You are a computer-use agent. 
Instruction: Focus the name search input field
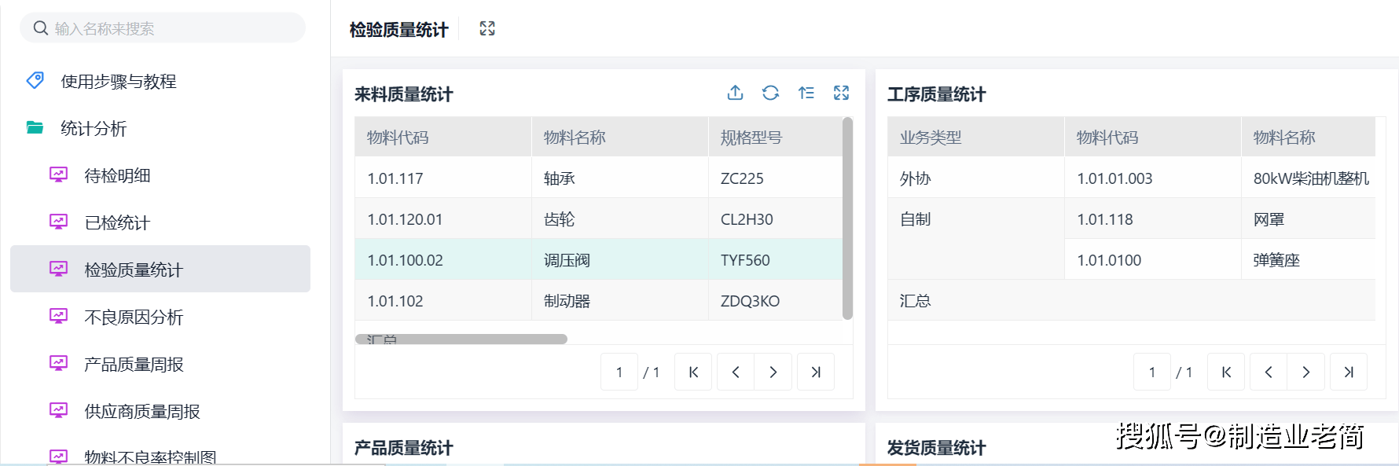coord(163,28)
